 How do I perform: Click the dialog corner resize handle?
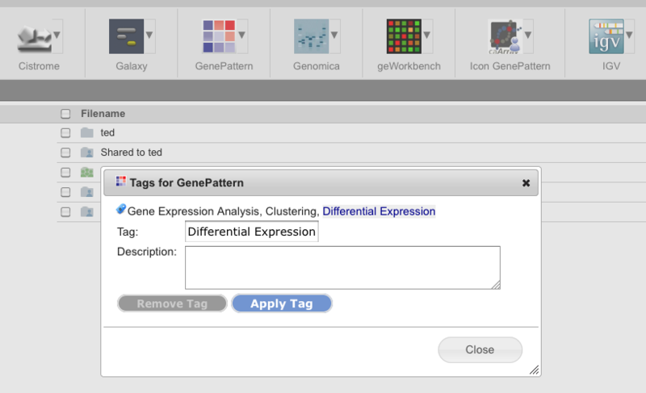pos(534,370)
